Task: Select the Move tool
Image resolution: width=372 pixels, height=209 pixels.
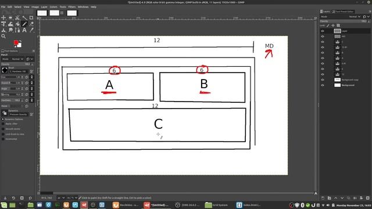Action: tap(3, 18)
